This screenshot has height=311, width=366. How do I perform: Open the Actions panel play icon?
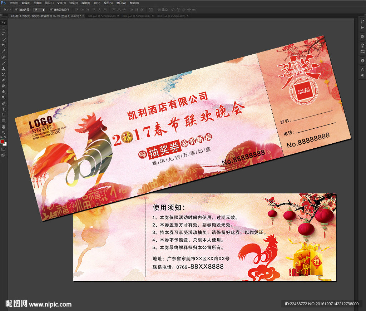(362, 28)
